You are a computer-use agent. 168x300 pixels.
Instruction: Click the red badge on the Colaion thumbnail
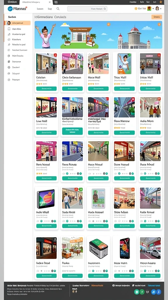[x=55, y=55]
